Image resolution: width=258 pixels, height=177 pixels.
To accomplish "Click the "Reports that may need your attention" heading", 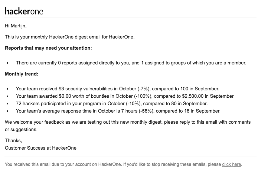I will 48,48.
